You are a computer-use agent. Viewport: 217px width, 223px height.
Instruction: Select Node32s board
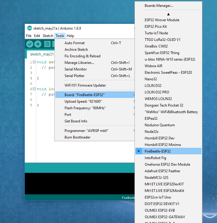pyautogui.click(x=169, y=132)
